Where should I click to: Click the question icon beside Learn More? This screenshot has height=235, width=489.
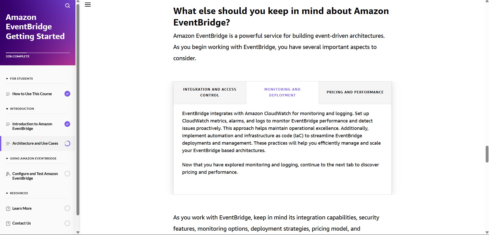pos(8,208)
